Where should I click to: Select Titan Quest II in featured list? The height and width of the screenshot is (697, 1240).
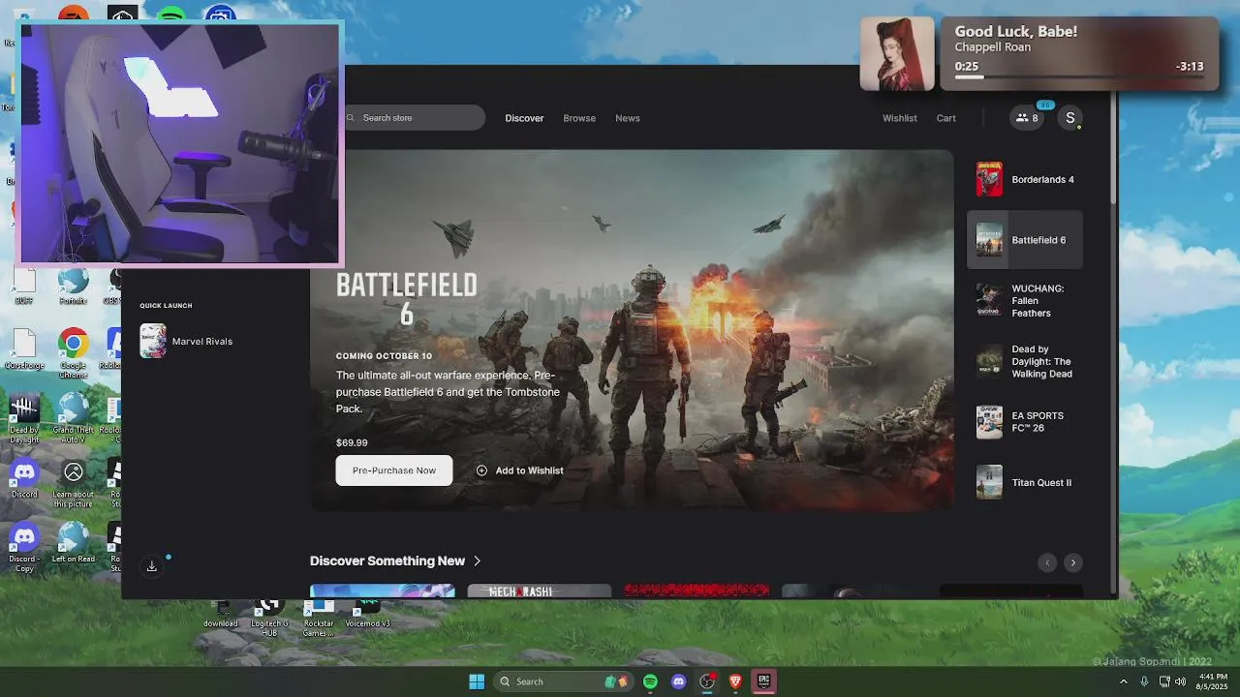pos(1025,482)
